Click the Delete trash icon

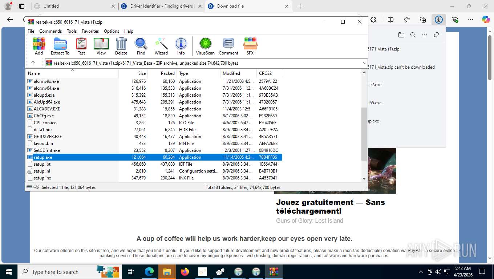121,46
